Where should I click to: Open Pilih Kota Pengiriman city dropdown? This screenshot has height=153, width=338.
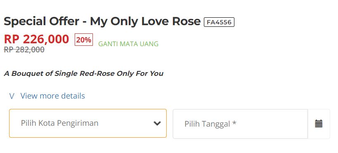(x=88, y=123)
